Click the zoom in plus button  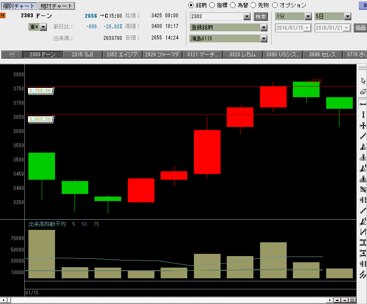pyautogui.click(x=337, y=300)
